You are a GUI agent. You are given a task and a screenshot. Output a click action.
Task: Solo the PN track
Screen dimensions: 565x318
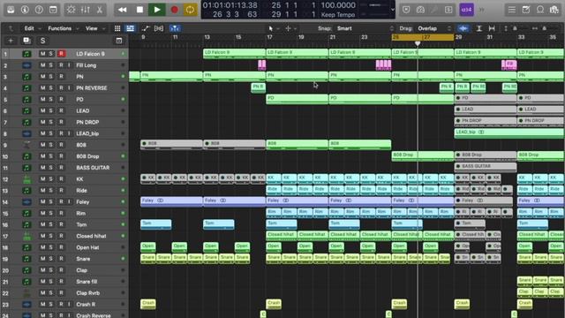point(51,77)
